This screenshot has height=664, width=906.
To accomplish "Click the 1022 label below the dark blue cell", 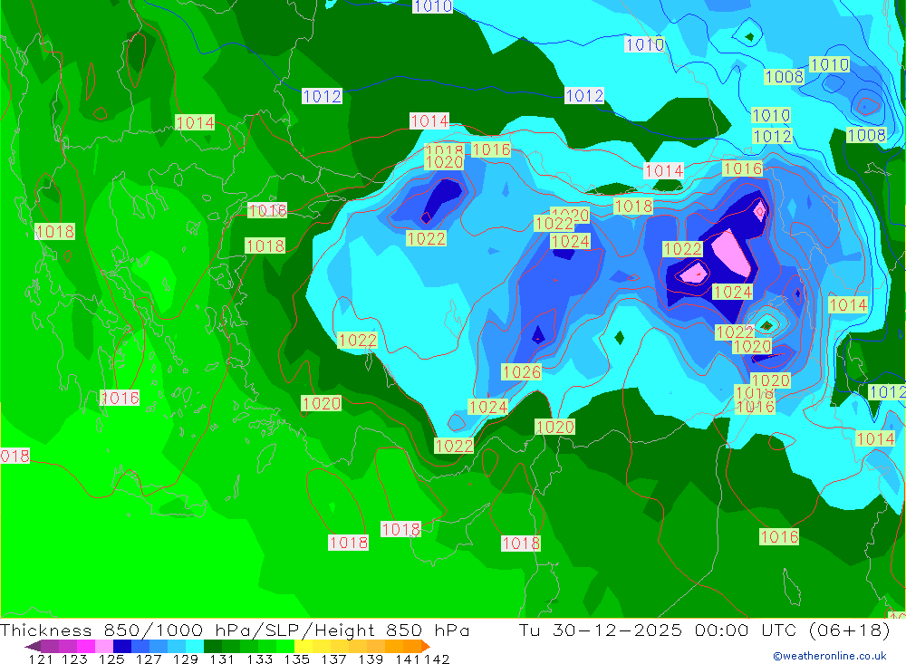I will (x=427, y=238).
